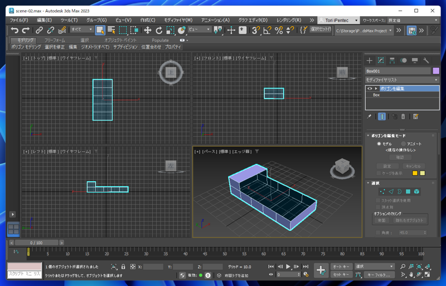The width and height of the screenshot is (446, 286).
Task: Toggle 3D Snaps icon
Action: point(256,30)
